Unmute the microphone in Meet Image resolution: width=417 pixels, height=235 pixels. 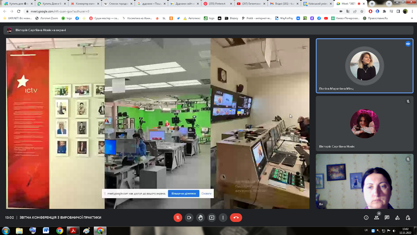pyautogui.click(x=178, y=217)
